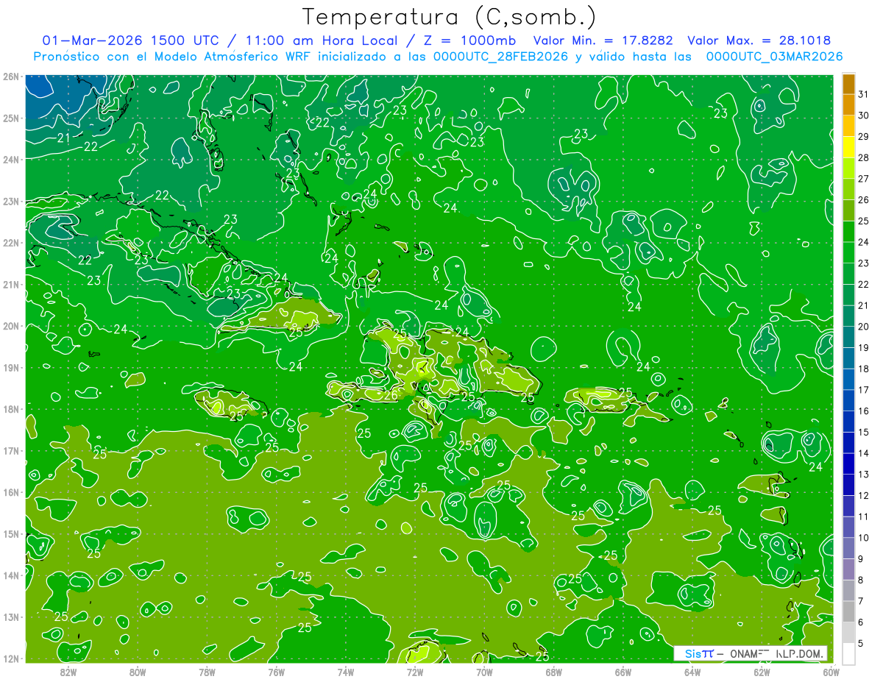Click the legend color band between 30 and 31

(x=848, y=105)
